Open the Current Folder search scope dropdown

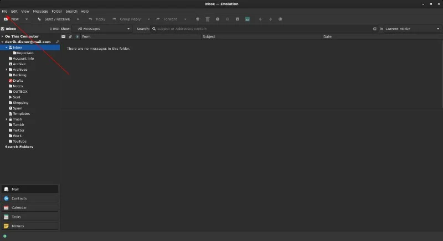(x=413, y=29)
